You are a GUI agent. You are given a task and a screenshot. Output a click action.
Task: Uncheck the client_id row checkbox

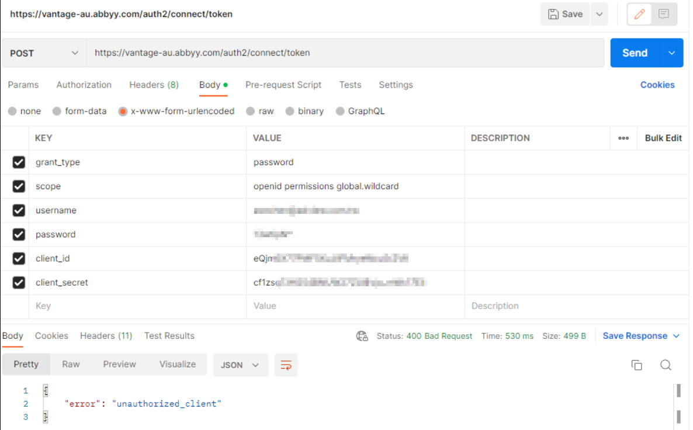pos(19,259)
